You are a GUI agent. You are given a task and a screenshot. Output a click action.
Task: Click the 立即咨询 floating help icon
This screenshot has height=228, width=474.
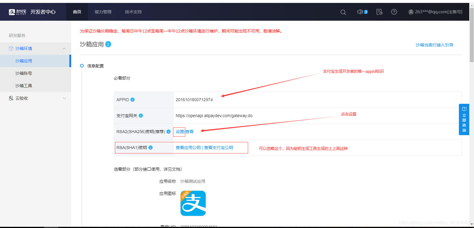pos(464,109)
